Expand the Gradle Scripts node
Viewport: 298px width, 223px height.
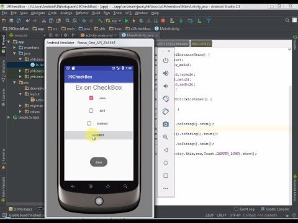coord(9,118)
